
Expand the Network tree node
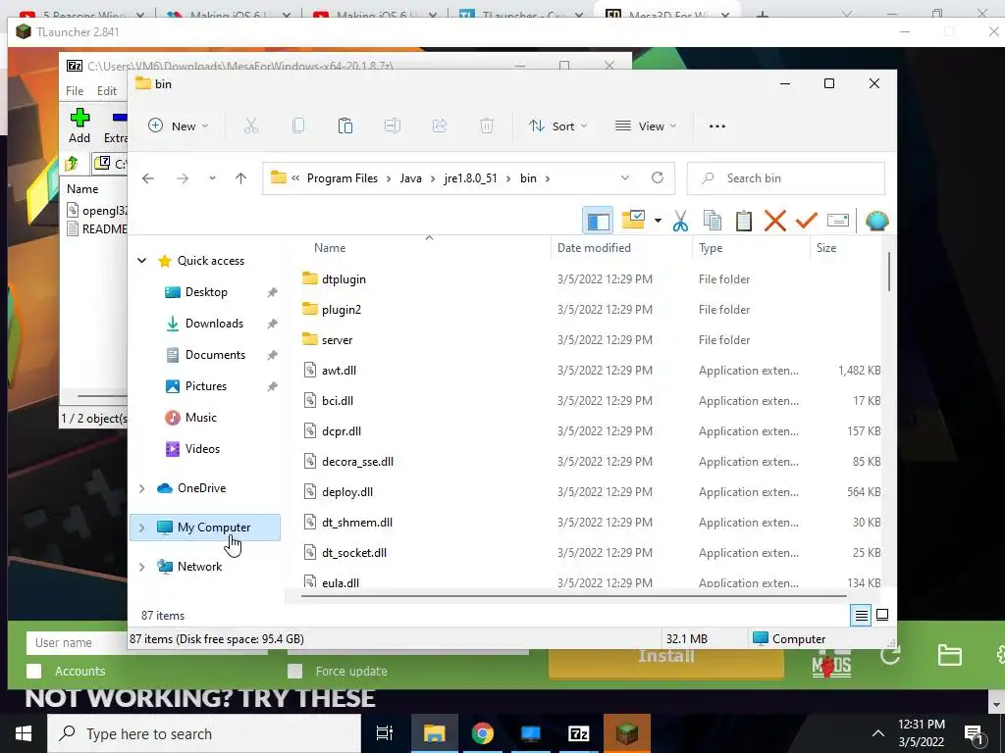141,567
